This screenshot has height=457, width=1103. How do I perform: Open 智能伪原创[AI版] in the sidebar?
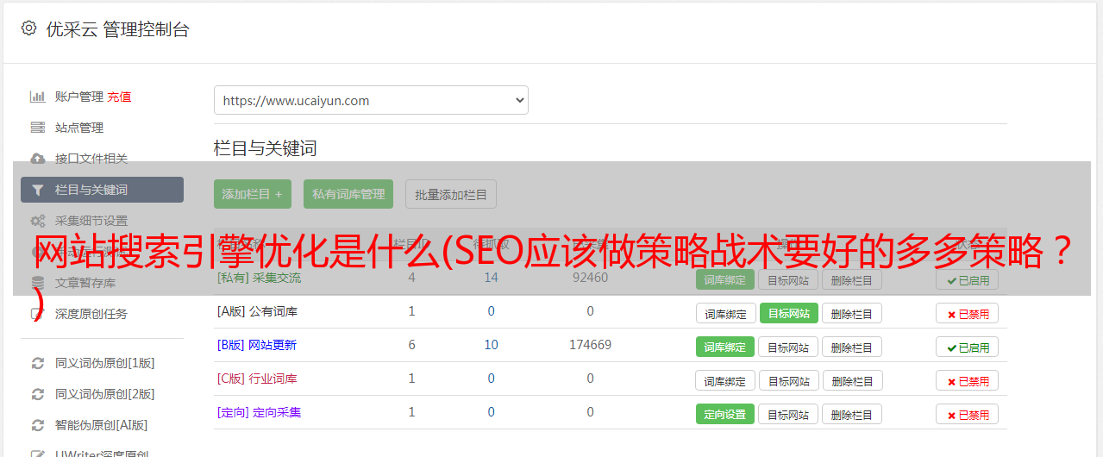(102, 425)
